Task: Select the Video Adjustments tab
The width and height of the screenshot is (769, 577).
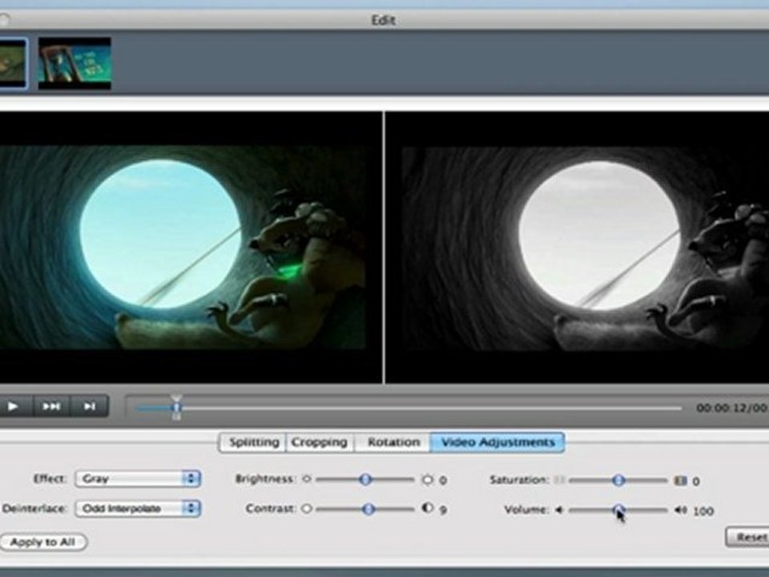Action: coord(497,442)
